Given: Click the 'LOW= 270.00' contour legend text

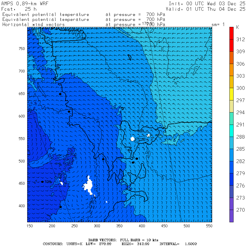Looking at the screenshot, I should tap(98, 244).
